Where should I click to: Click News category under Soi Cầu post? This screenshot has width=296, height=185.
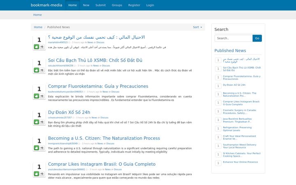96,66
